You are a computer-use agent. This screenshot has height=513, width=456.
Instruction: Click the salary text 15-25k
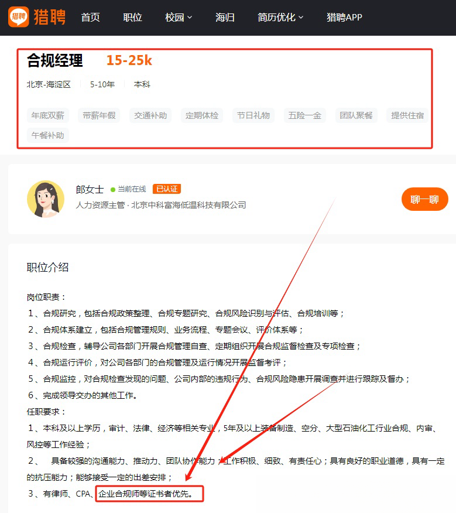point(129,60)
